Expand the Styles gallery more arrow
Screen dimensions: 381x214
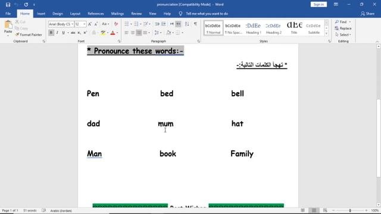point(326,34)
